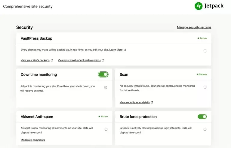
Task: Click the Comprehensive site security heading
Action: coord(28,7)
